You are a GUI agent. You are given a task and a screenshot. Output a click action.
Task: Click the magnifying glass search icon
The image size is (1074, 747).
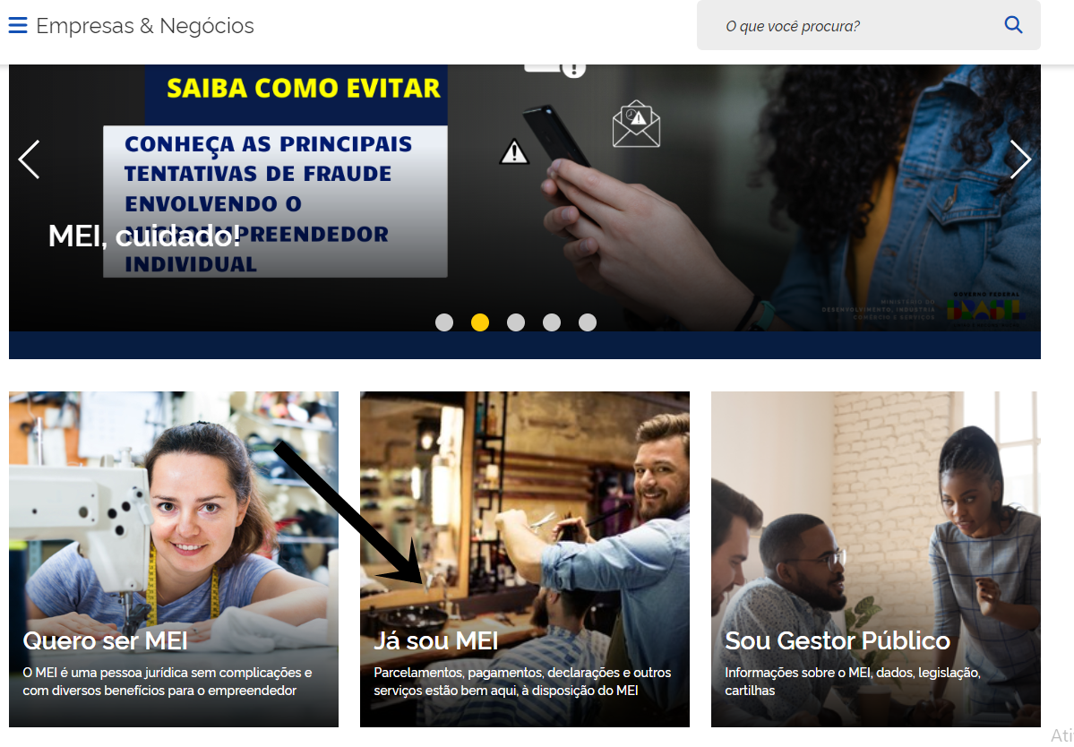click(x=1013, y=25)
